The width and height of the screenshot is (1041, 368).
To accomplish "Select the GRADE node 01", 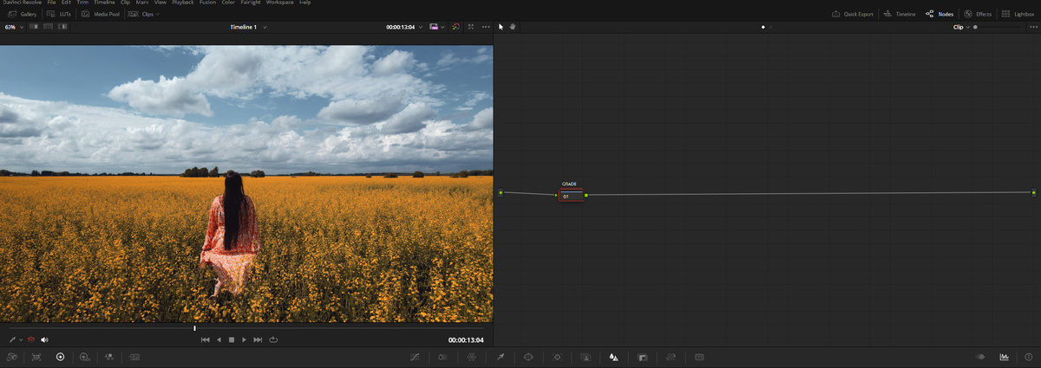I will click(571, 197).
